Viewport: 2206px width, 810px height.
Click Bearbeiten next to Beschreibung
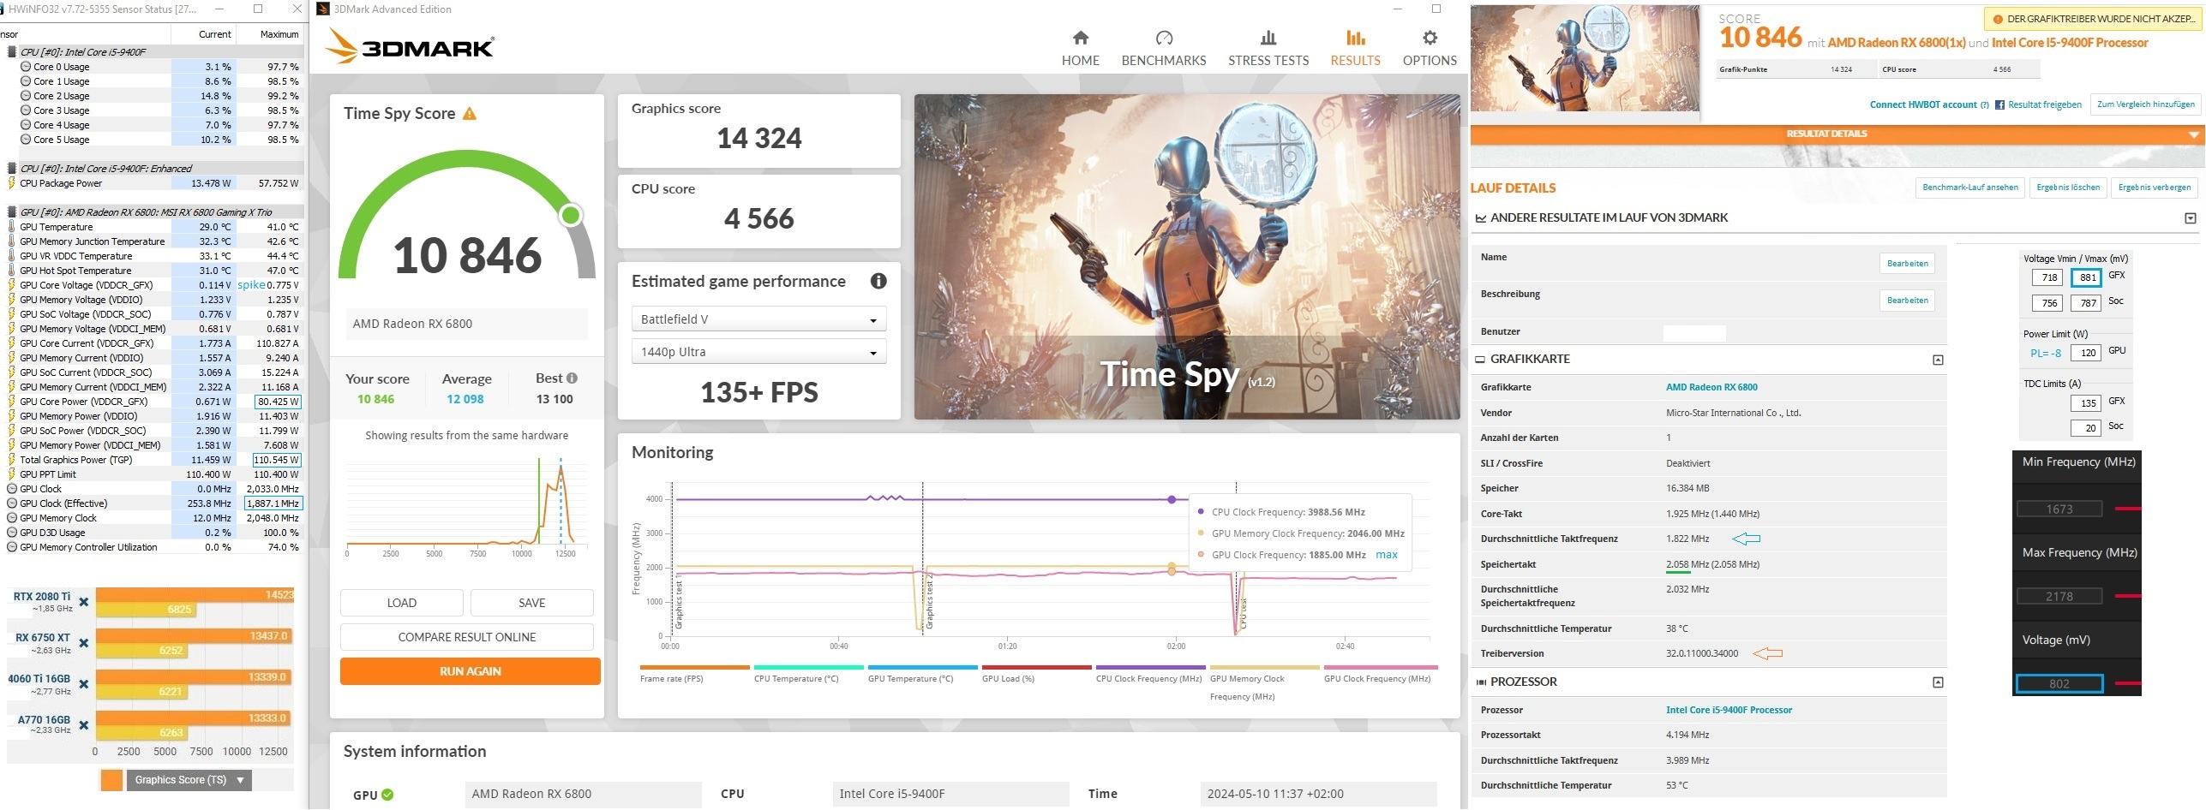(1907, 301)
